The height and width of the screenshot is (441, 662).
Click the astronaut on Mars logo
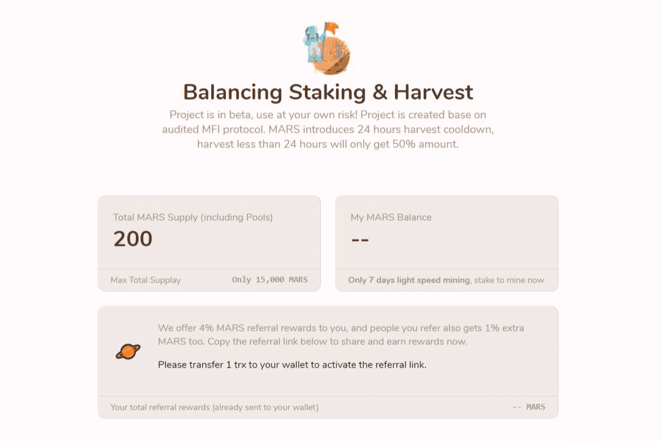click(x=326, y=49)
